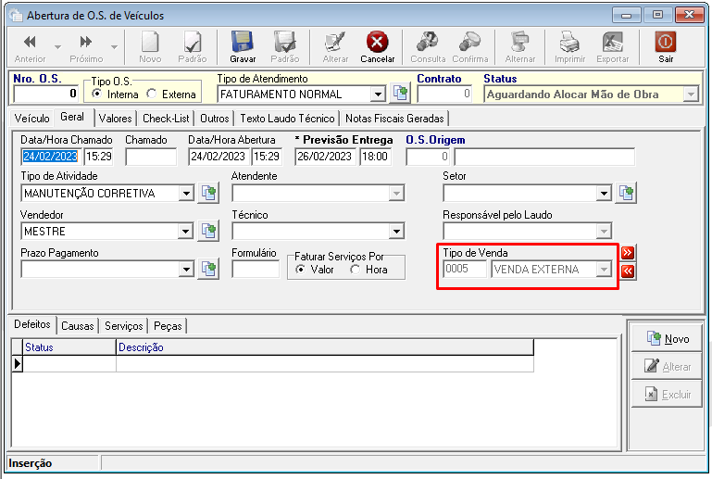Choose Valor for Faturar Serviços Por
The image size is (712, 479).
(x=300, y=270)
